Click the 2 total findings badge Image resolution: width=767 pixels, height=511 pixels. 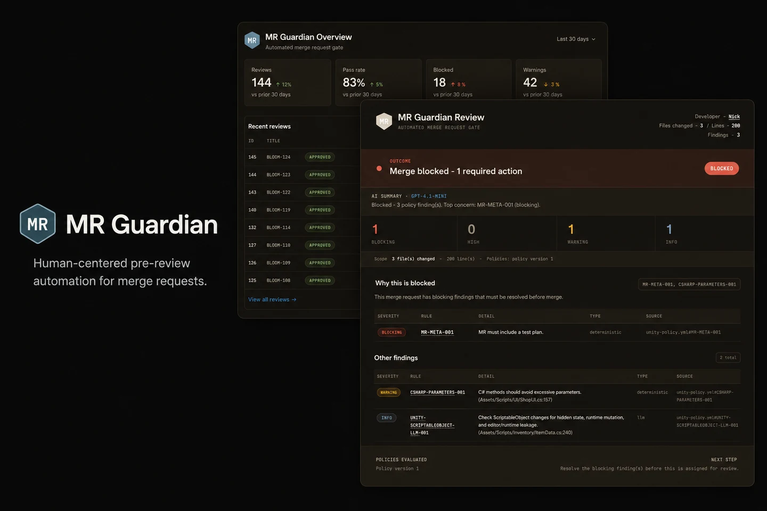[728, 358]
